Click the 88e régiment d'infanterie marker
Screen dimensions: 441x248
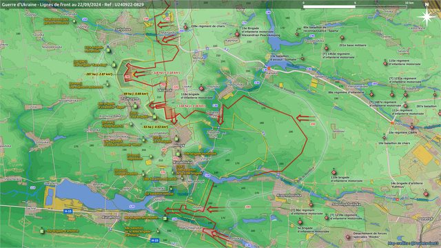pyautogui.click(x=371, y=94)
